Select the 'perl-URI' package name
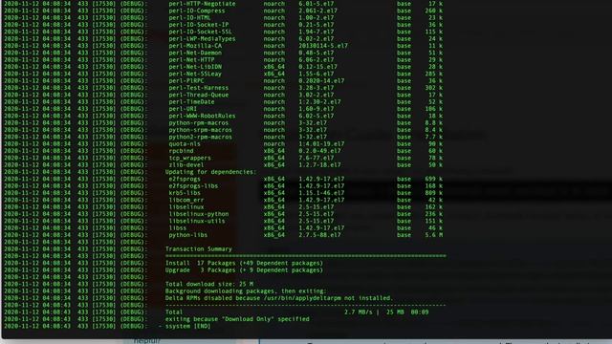This screenshot has height=344, width=612. tap(183, 109)
